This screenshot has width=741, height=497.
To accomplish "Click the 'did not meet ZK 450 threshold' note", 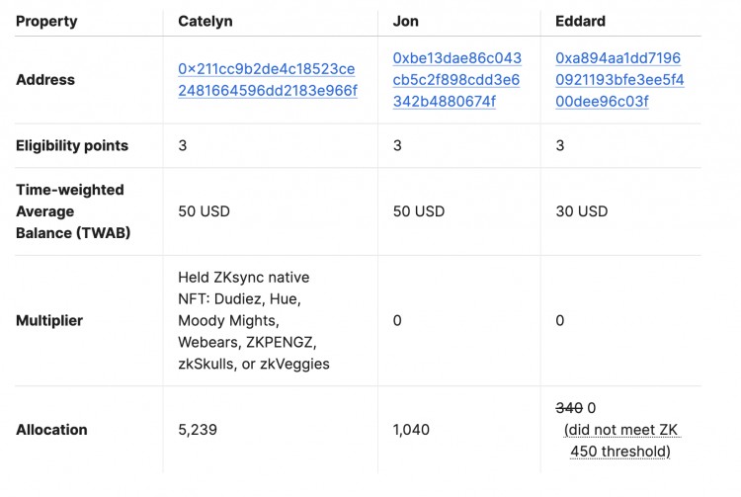I will pos(620,441).
